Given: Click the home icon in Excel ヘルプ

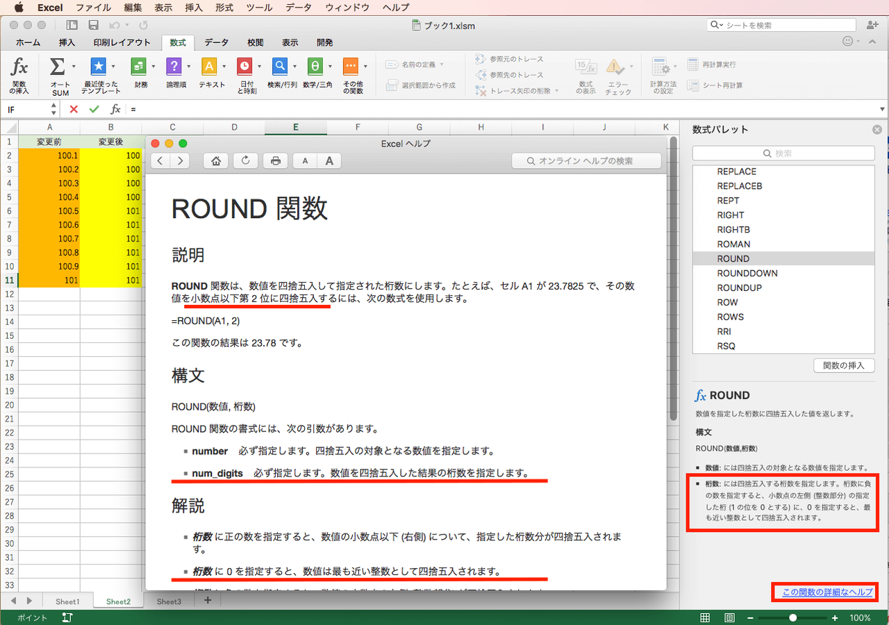Looking at the screenshot, I should (216, 161).
